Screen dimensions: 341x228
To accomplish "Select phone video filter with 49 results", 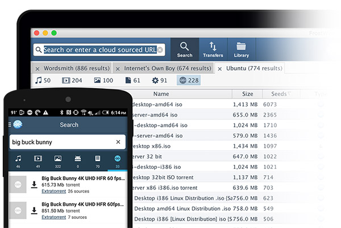I will tap(38, 161).
